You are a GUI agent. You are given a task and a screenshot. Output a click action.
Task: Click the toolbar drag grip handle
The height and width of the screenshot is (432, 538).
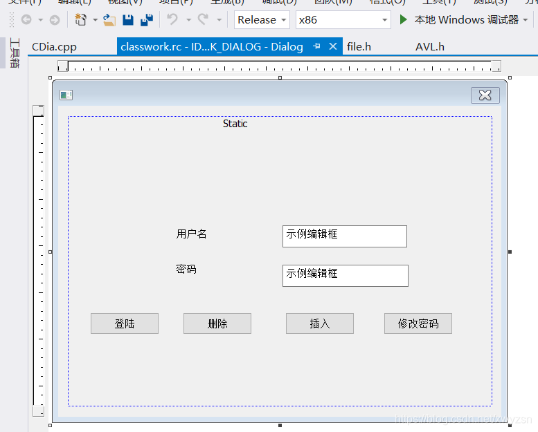[12, 20]
